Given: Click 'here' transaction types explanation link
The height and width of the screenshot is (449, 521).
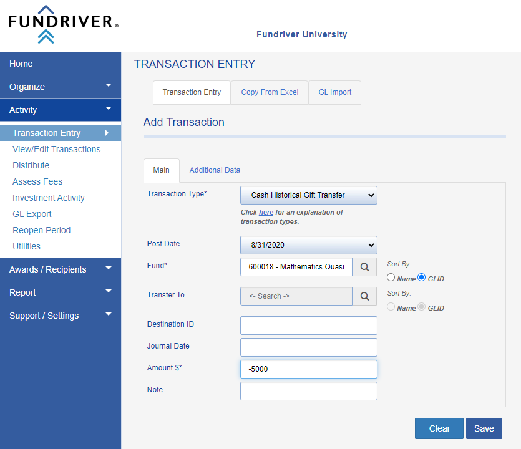Looking at the screenshot, I should pyautogui.click(x=266, y=212).
